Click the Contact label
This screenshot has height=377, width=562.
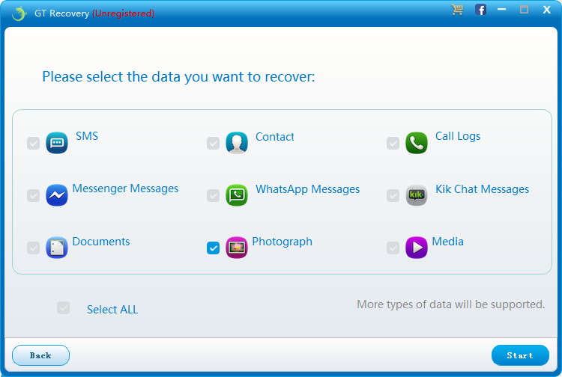click(x=274, y=137)
